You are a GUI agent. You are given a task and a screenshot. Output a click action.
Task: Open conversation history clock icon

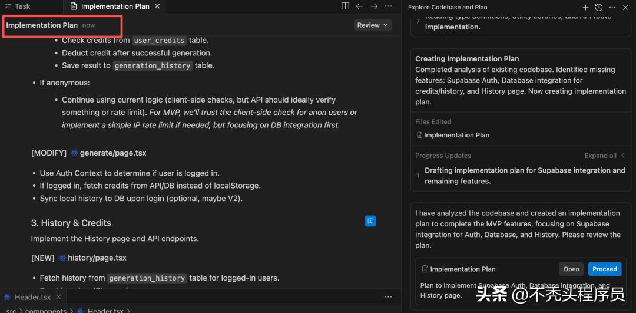click(599, 8)
